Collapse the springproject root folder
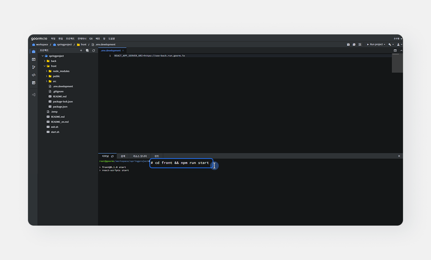This screenshot has height=260, width=431. pos(42,56)
